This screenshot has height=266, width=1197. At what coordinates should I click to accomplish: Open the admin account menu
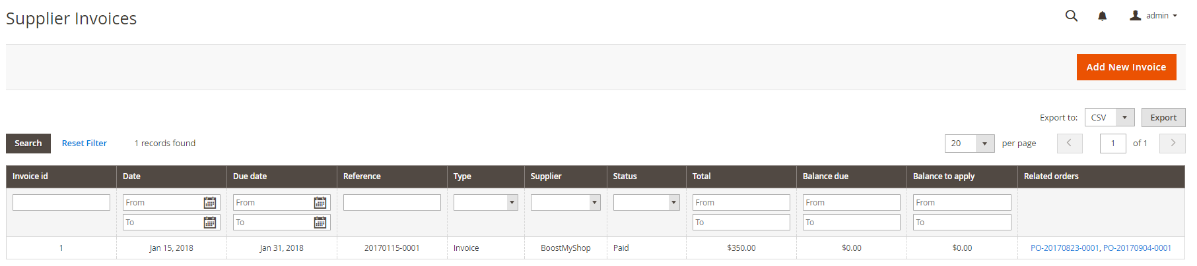tap(1153, 16)
